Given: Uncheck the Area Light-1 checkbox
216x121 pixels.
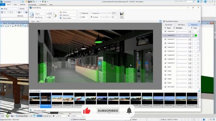Looking at the screenshot, I should tap(165, 87).
